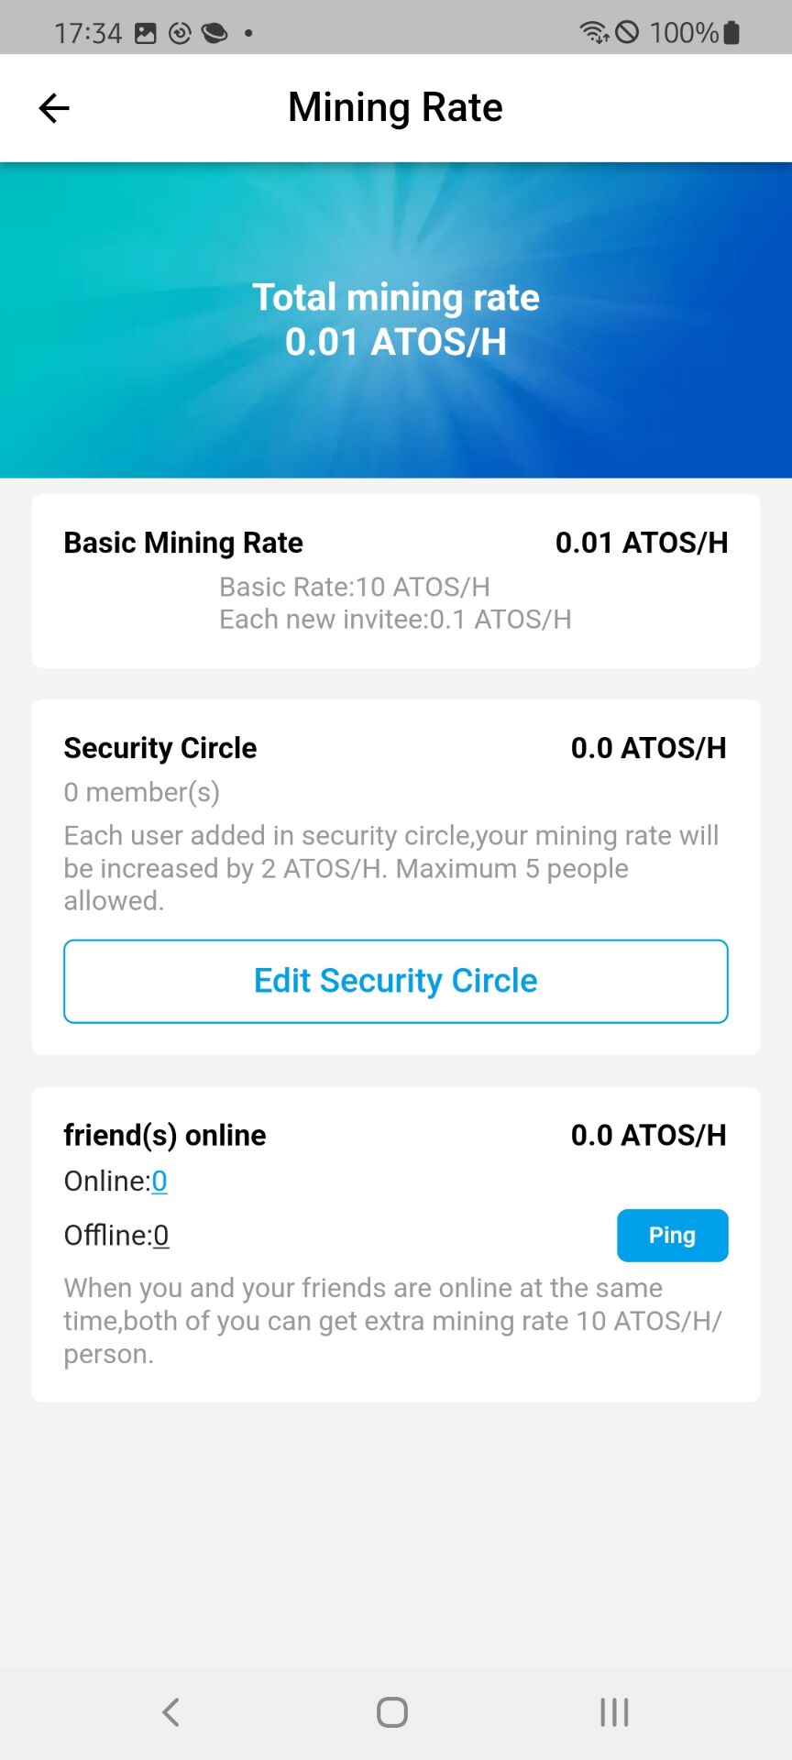792x1760 pixels.
Task: Tap Android home navigation button
Action: tap(392, 1711)
